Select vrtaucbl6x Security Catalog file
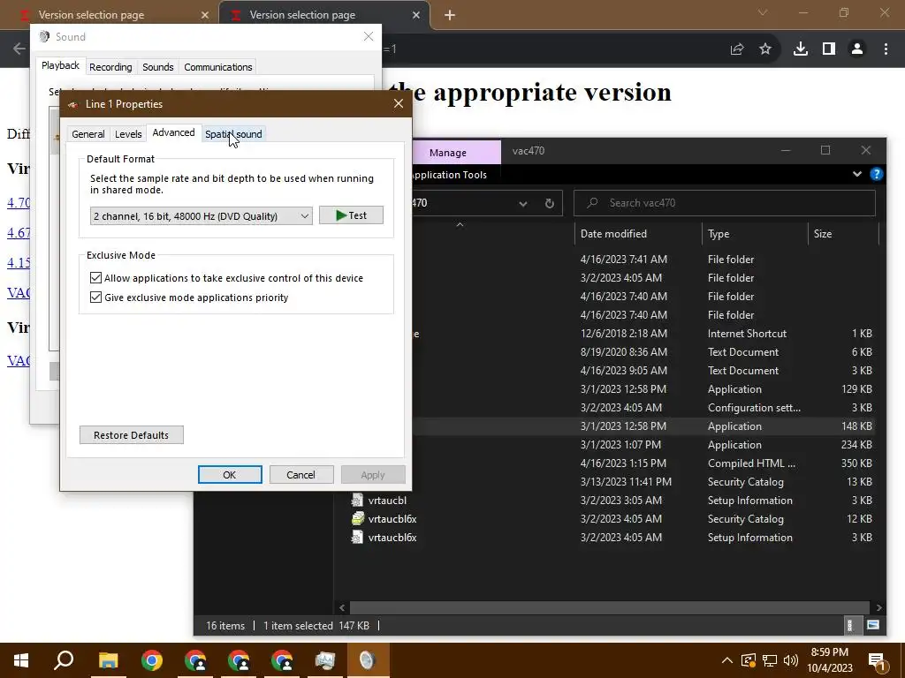Image resolution: width=905 pixels, height=678 pixels. 612,519
